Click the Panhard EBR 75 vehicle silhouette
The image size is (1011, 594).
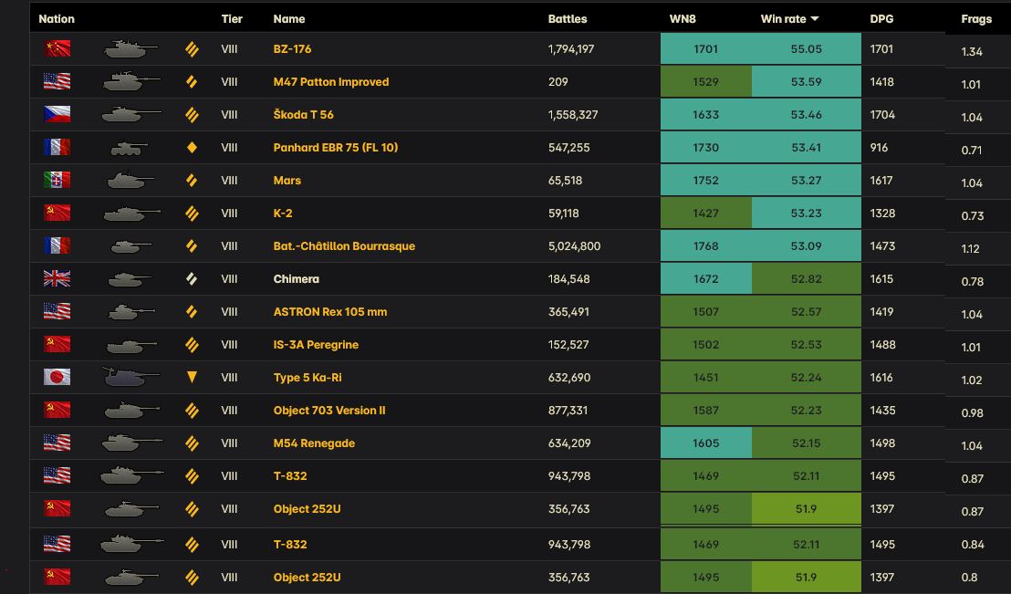(x=129, y=148)
